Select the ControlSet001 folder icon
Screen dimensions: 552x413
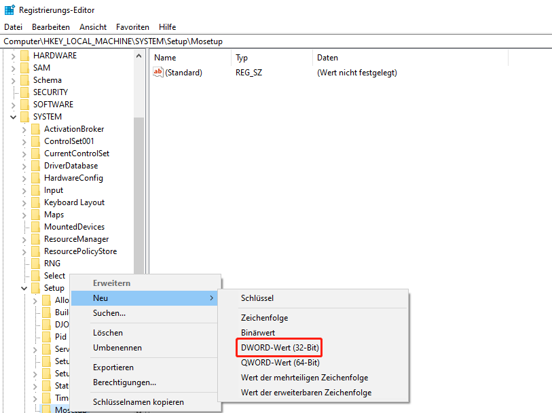tap(35, 141)
